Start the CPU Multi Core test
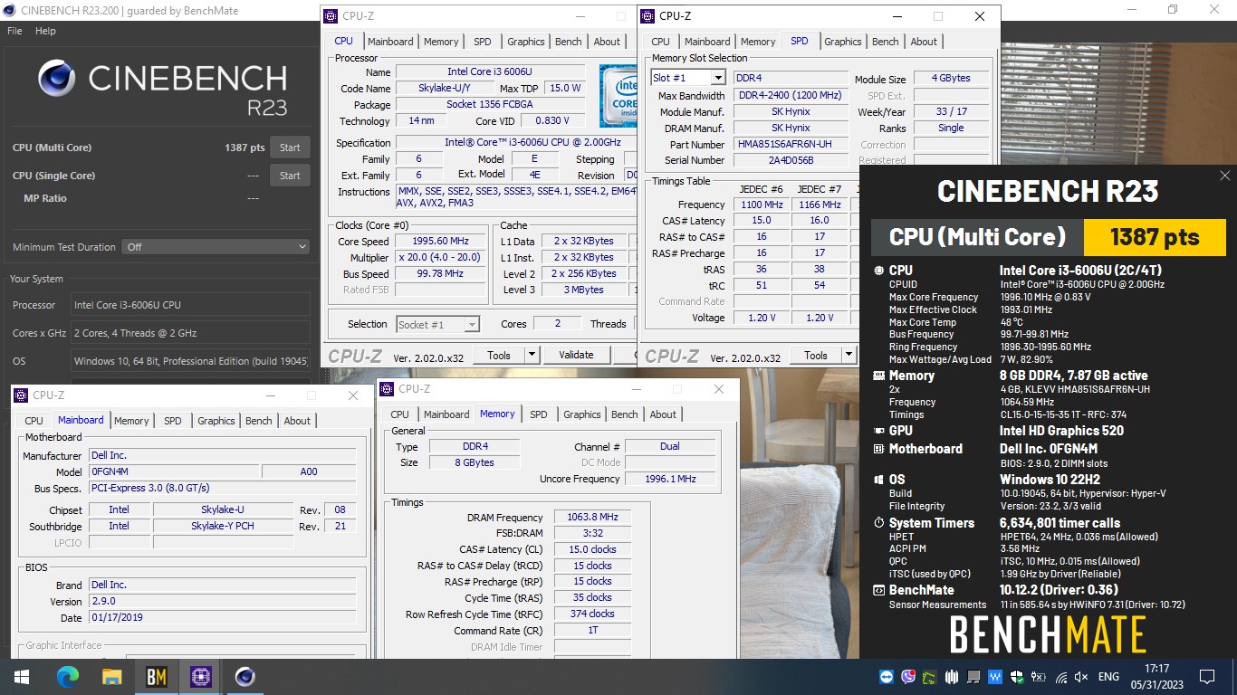This screenshot has height=695, width=1237. pyautogui.click(x=290, y=148)
